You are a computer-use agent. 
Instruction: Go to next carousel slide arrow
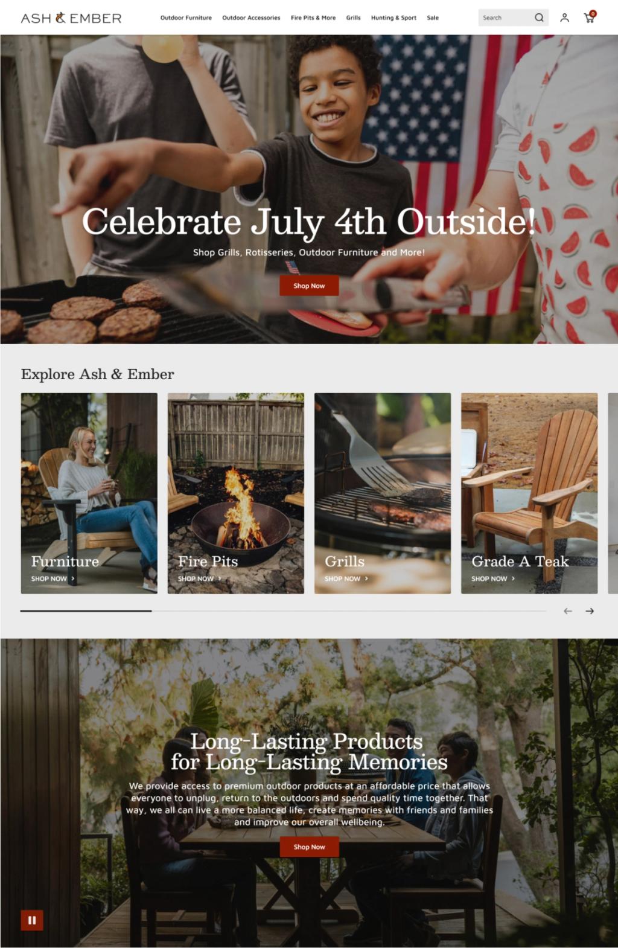pyautogui.click(x=590, y=611)
